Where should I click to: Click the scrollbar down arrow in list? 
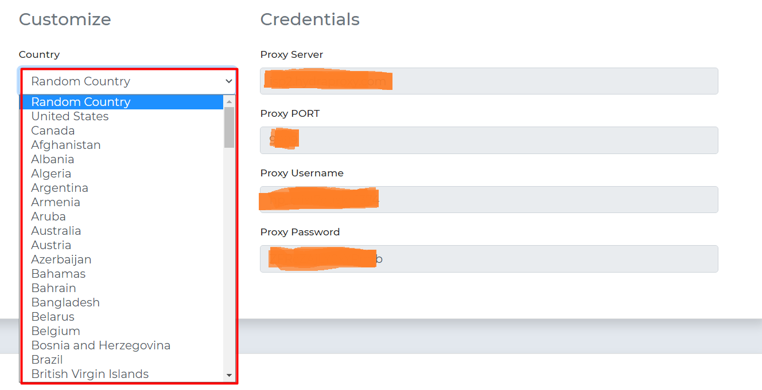(x=230, y=376)
